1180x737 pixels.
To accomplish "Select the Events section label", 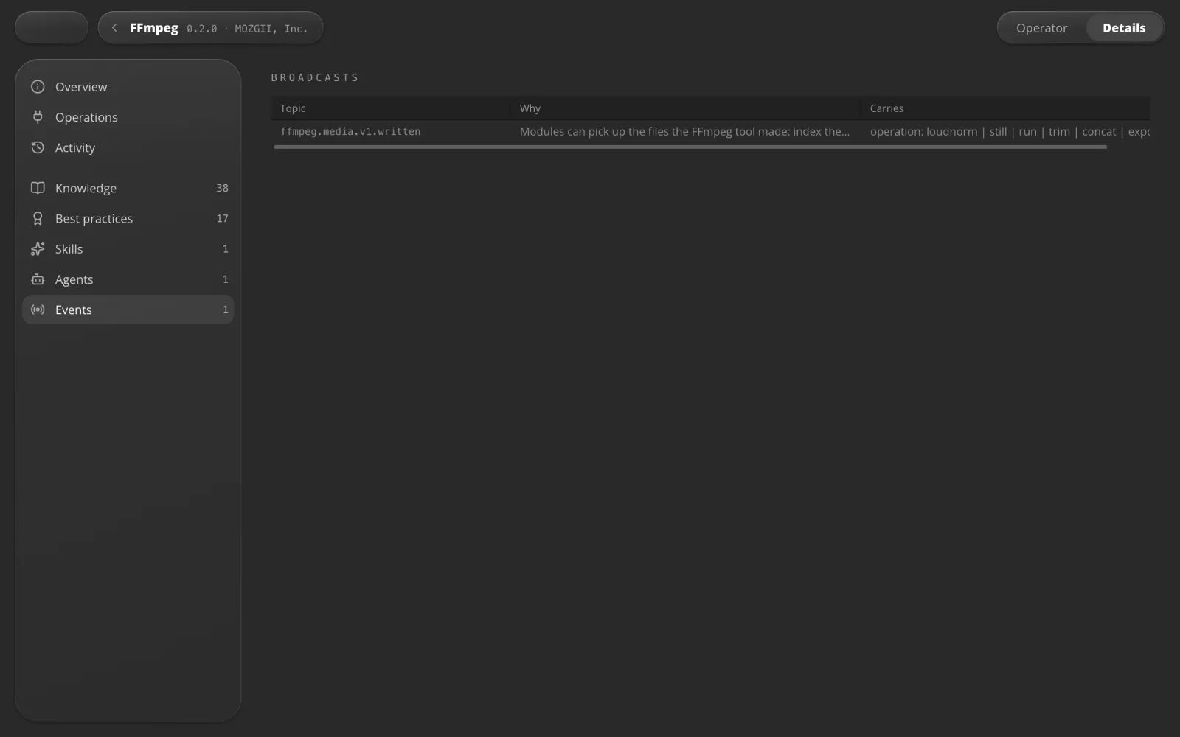I will click(x=74, y=310).
